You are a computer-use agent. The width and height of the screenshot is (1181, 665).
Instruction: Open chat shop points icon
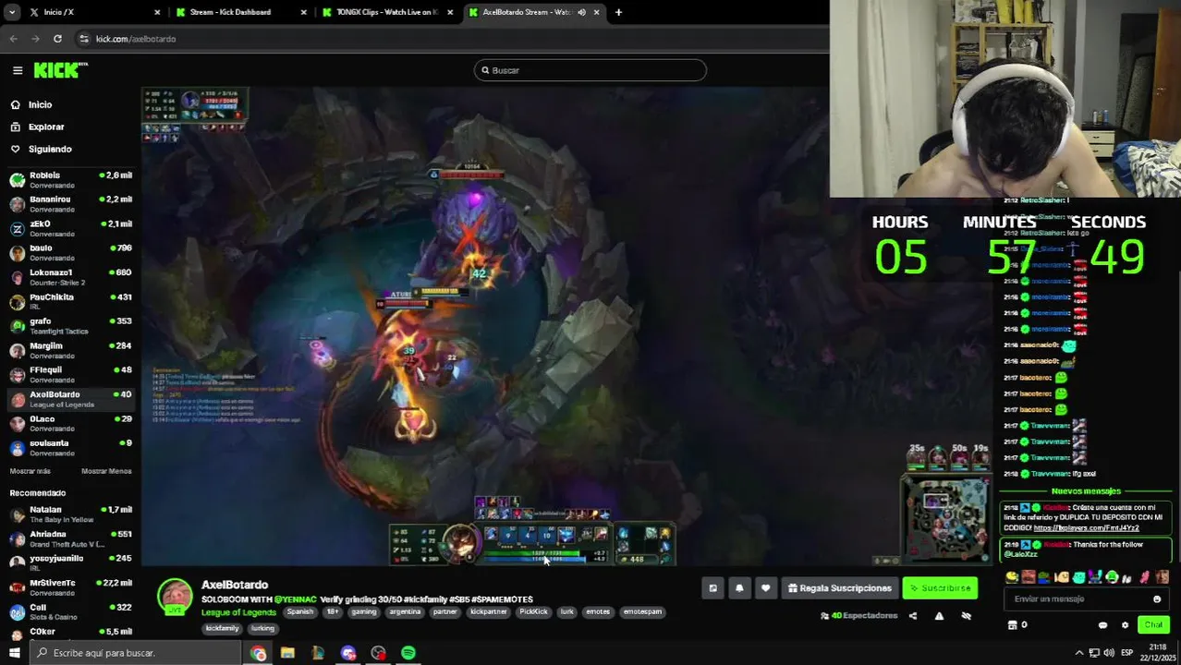pyautogui.click(x=1012, y=625)
